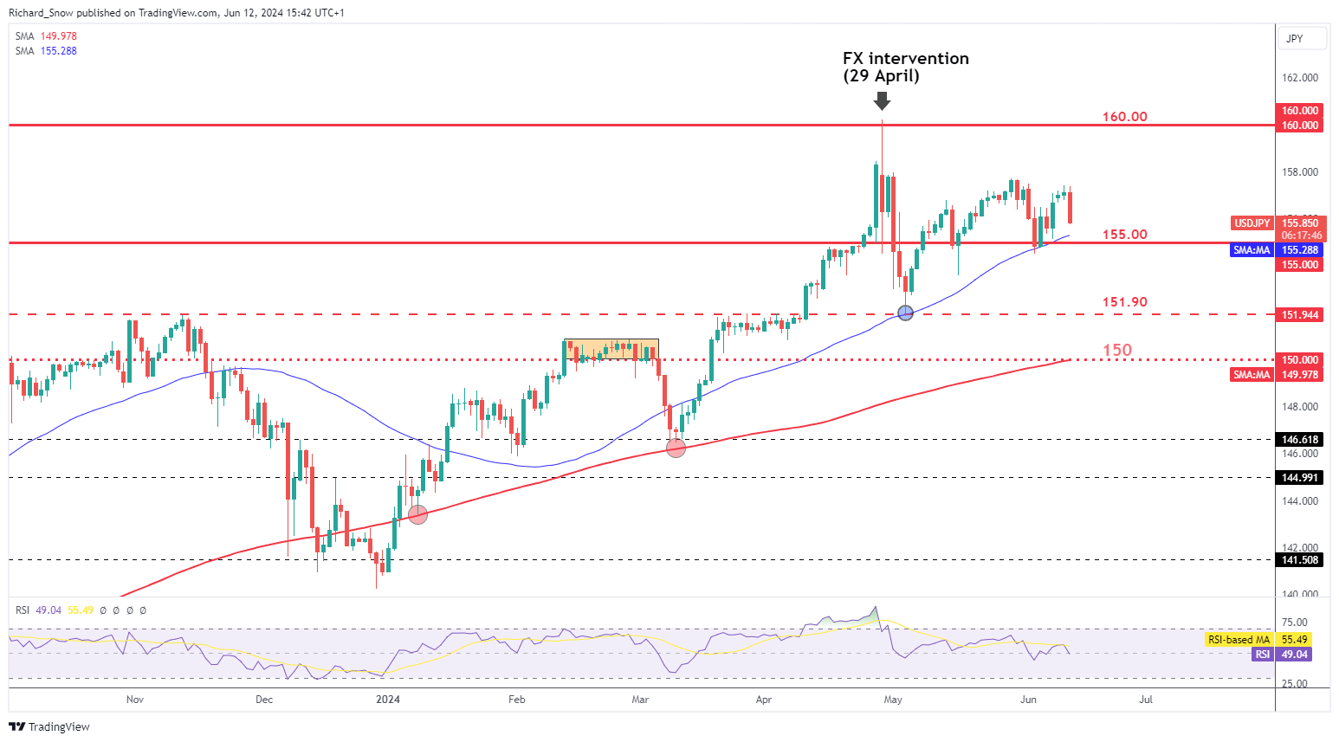Click the Apr date label
Screen dimensions: 1339x742
[763, 700]
